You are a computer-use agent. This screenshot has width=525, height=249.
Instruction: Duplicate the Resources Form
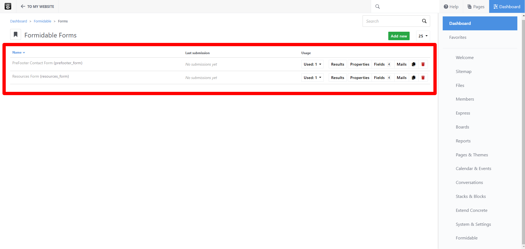coord(414,78)
